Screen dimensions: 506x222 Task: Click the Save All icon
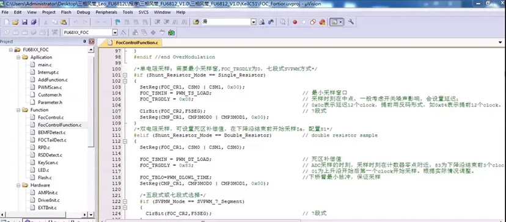click(x=34, y=22)
